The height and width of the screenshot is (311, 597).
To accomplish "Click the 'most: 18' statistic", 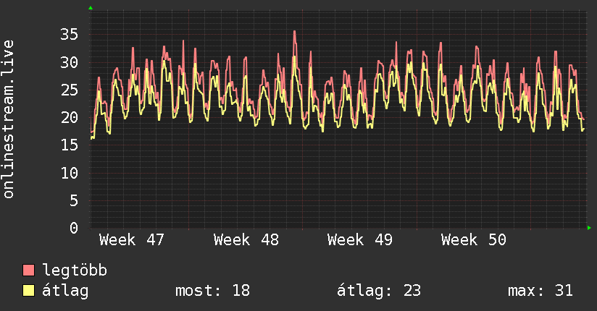I will point(212,291).
